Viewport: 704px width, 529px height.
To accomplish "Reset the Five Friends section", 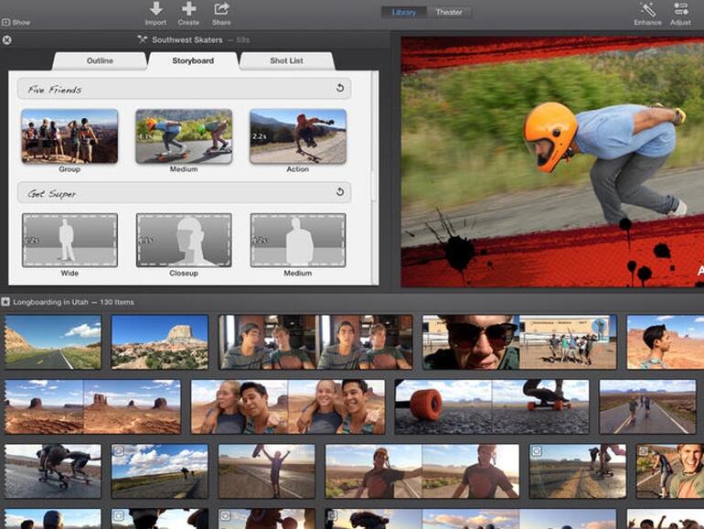I will pos(340,89).
